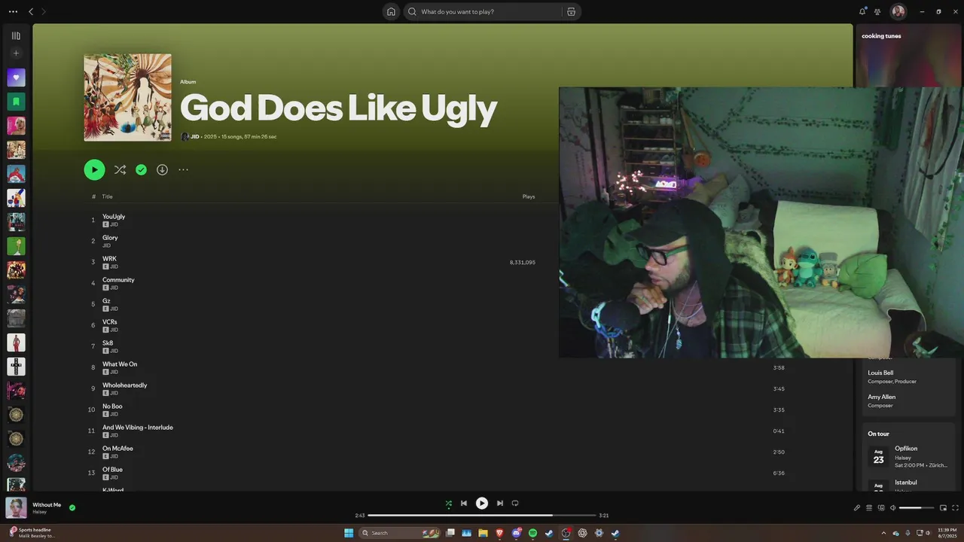Open more options for the album
The image size is (964, 542).
183,169
